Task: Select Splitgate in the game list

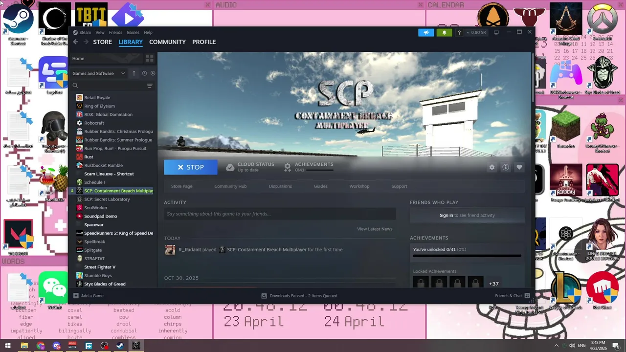Action: [93, 250]
